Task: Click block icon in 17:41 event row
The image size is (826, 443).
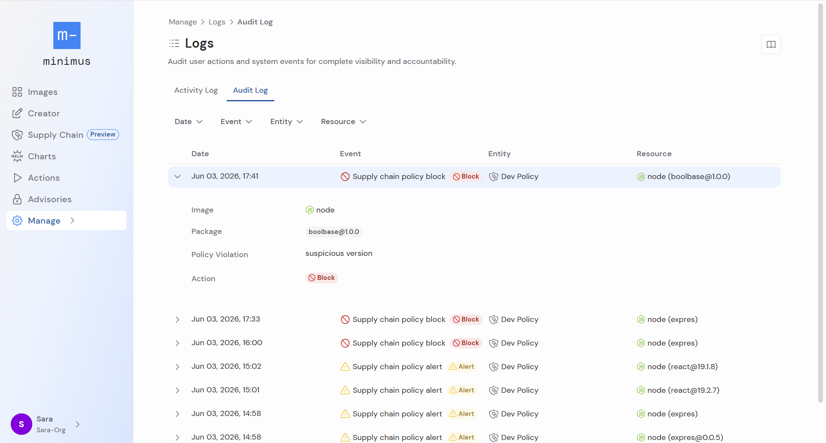Action: (x=345, y=176)
